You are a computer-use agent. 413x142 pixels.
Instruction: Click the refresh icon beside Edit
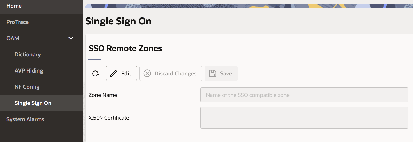click(96, 74)
